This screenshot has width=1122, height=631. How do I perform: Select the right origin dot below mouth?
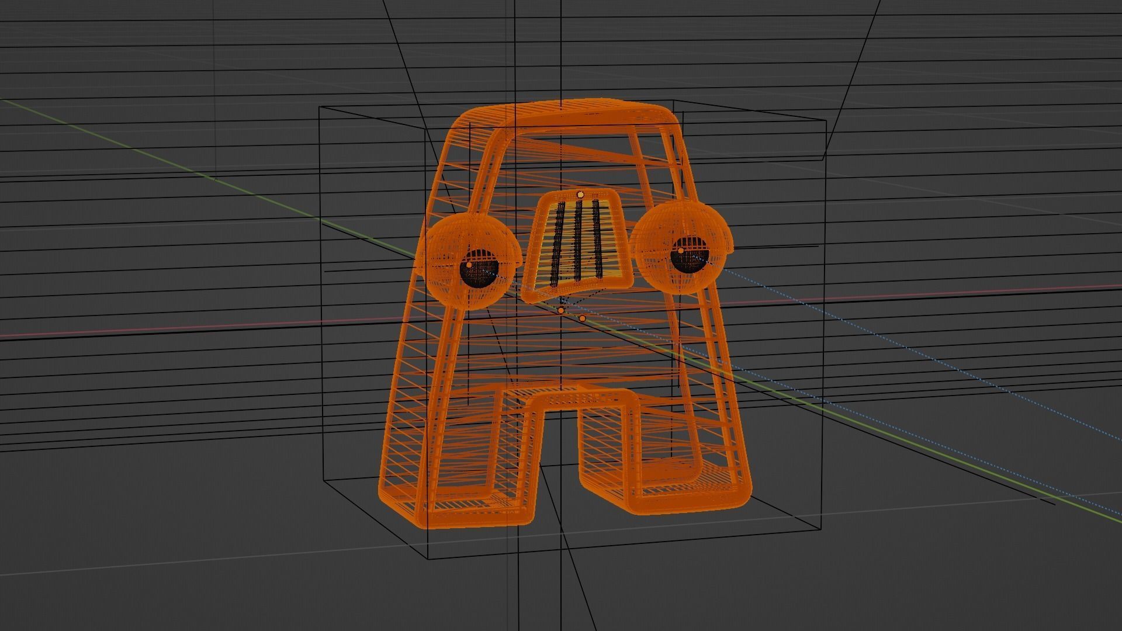582,318
